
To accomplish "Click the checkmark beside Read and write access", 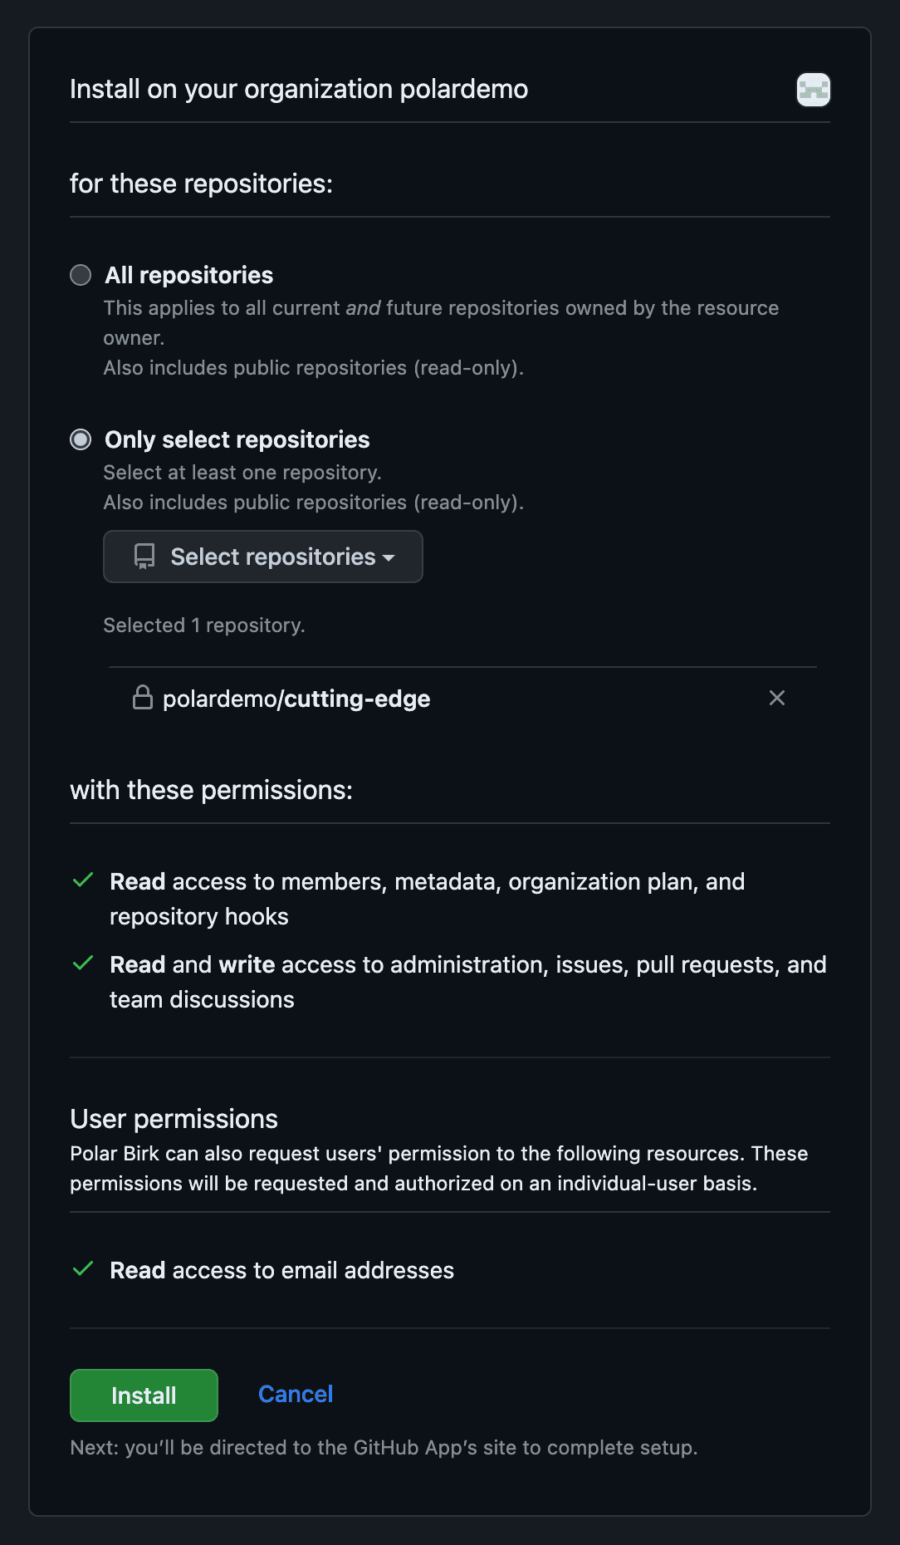I will 82,964.
